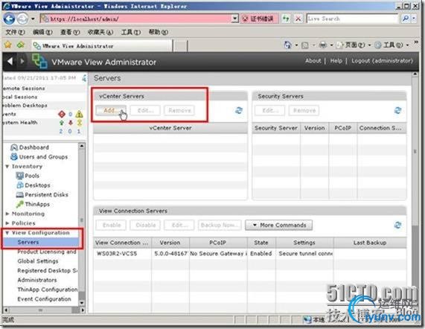Click the IE Print toolbar icon

322,45
